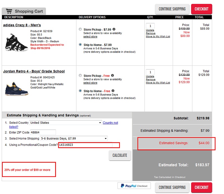Click the PayPal logo icon

[x=122, y=186]
